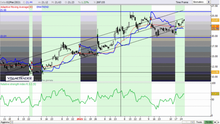
Task: Click the horizontal scrollbar thumb
Action: (186, 122)
